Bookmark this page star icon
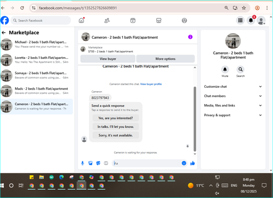Viewport: 273px width, 198px height. pyautogui.click(x=244, y=8)
